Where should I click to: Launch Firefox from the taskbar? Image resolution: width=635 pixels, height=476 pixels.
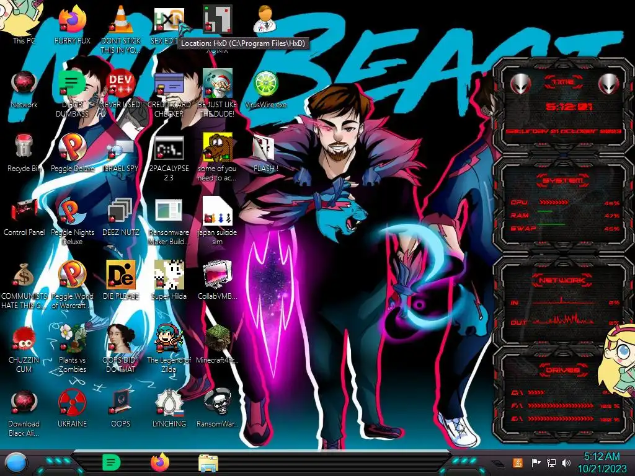[160, 462]
